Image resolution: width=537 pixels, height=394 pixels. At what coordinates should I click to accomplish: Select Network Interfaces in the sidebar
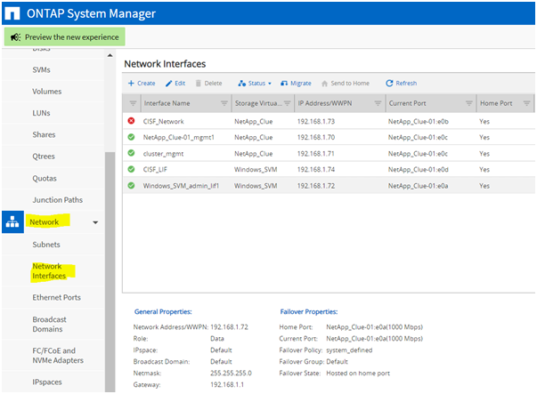coord(49,271)
